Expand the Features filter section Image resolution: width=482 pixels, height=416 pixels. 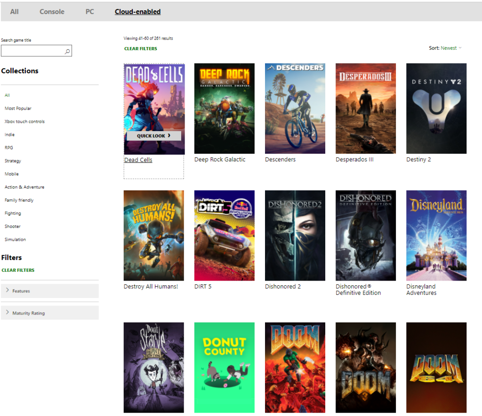49,291
